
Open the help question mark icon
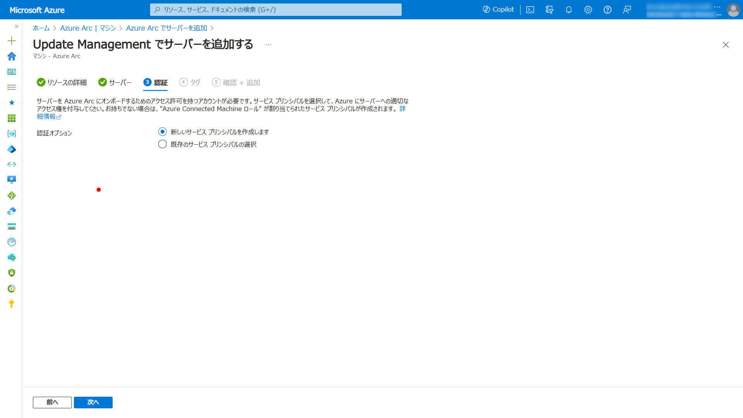608,10
